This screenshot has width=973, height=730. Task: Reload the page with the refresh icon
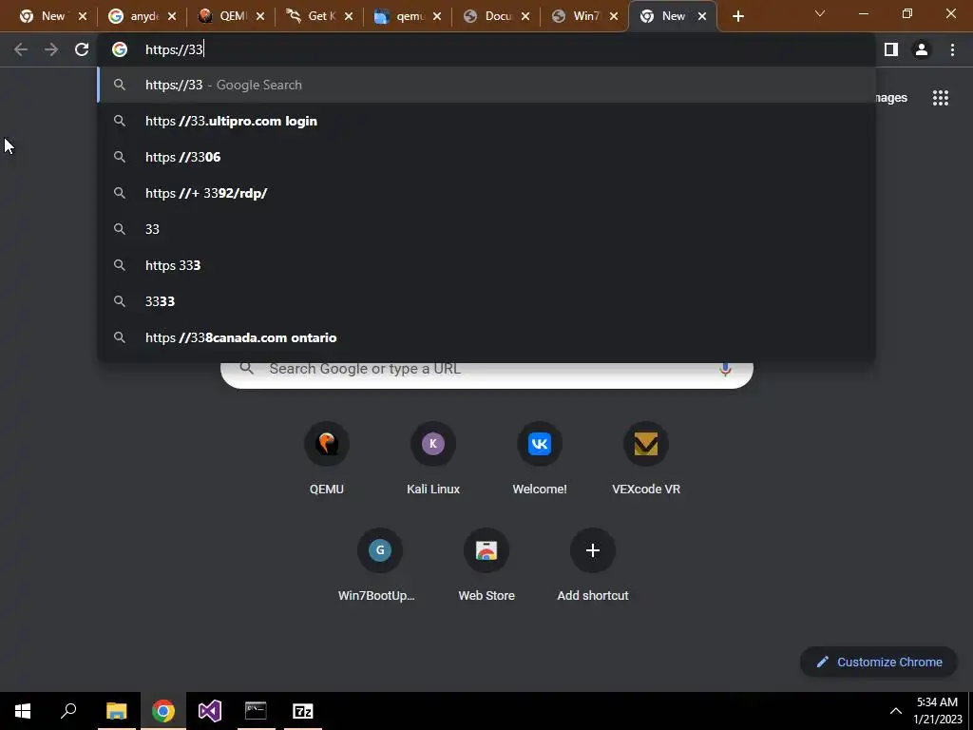click(x=82, y=49)
